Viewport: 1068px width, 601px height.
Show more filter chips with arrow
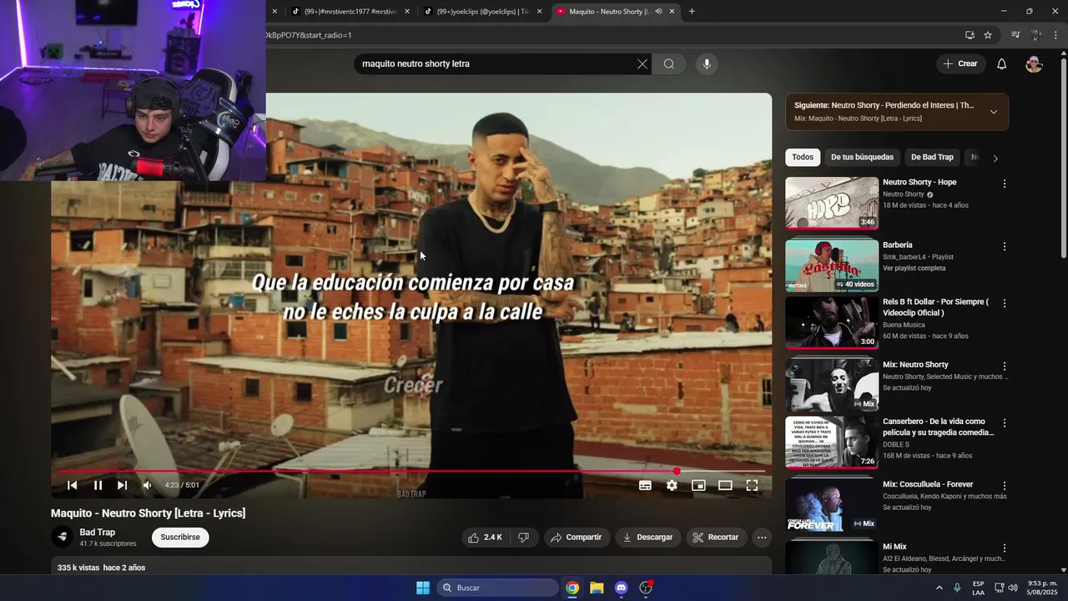[x=995, y=158]
